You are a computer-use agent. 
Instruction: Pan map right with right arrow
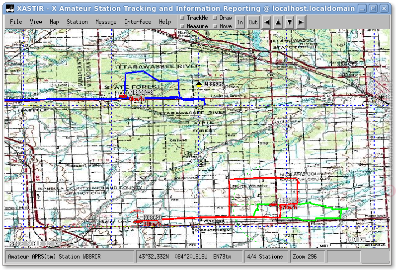coord(301,22)
